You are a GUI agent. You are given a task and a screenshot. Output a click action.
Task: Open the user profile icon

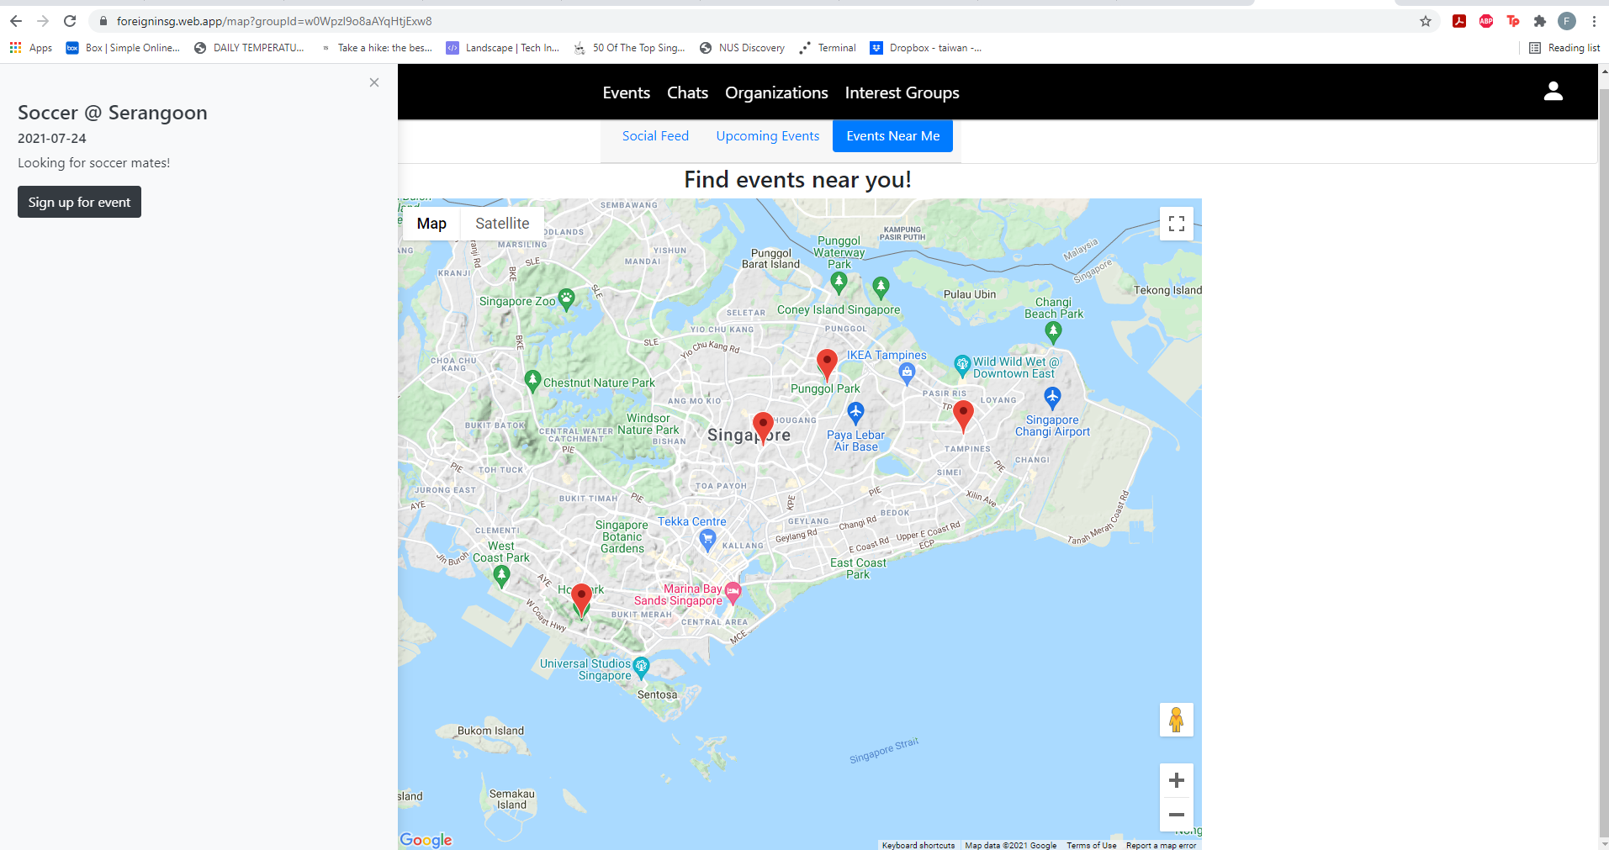coord(1553,92)
